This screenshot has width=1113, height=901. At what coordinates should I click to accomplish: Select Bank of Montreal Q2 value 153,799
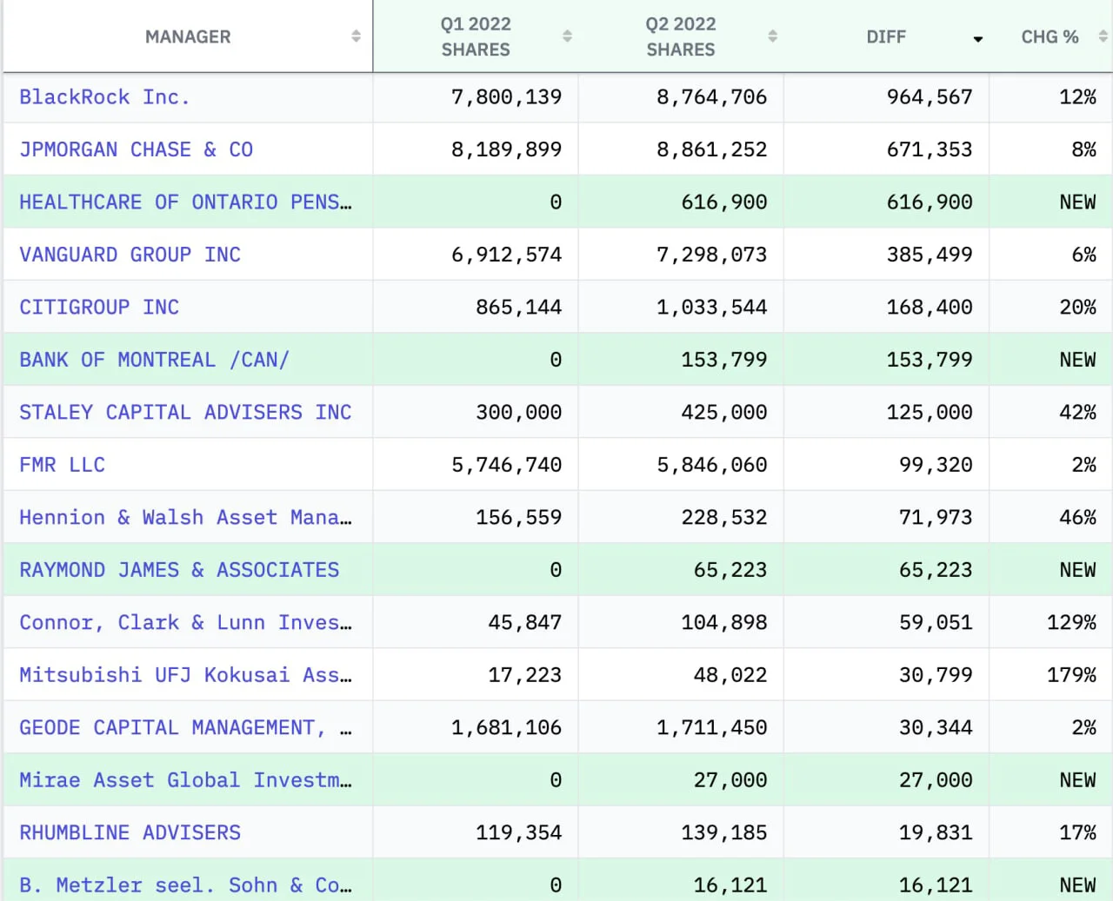click(723, 360)
